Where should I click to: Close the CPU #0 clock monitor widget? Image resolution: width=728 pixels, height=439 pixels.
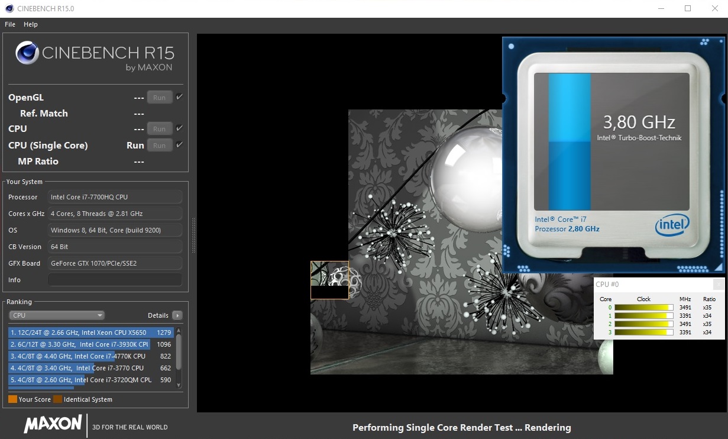tap(718, 285)
